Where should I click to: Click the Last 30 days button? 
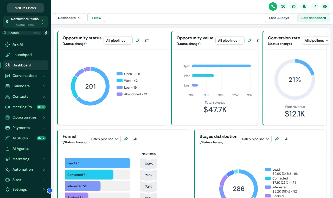[x=279, y=18]
